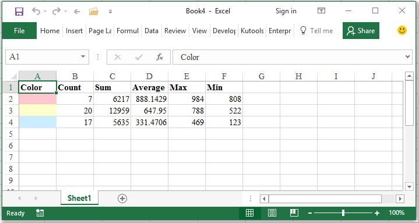Select cell with value 12959
This screenshot has height=223, width=419.
[112, 111]
